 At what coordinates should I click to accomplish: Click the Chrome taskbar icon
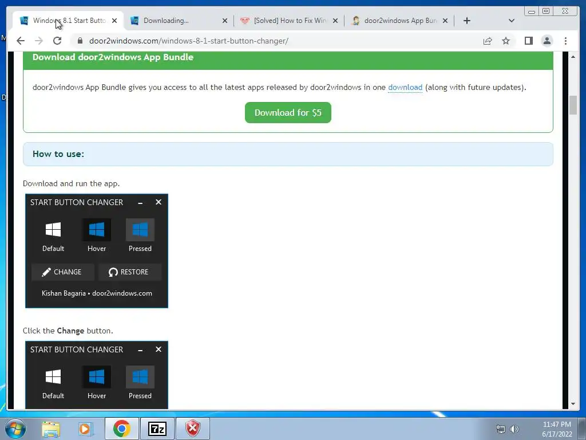click(121, 429)
